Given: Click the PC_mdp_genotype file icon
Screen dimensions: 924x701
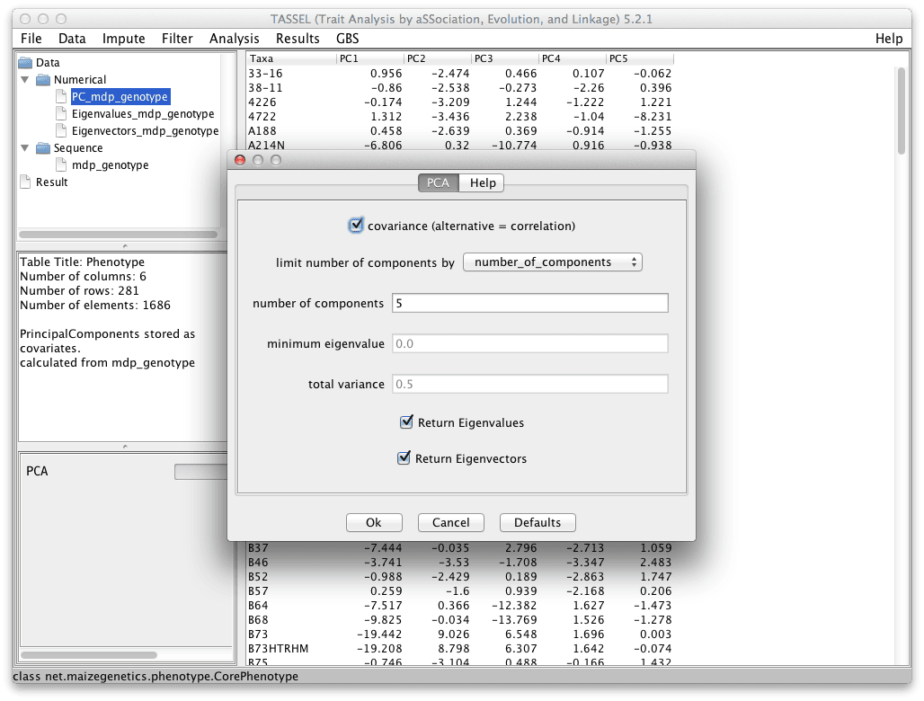Looking at the screenshot, I should click(61, 96).
